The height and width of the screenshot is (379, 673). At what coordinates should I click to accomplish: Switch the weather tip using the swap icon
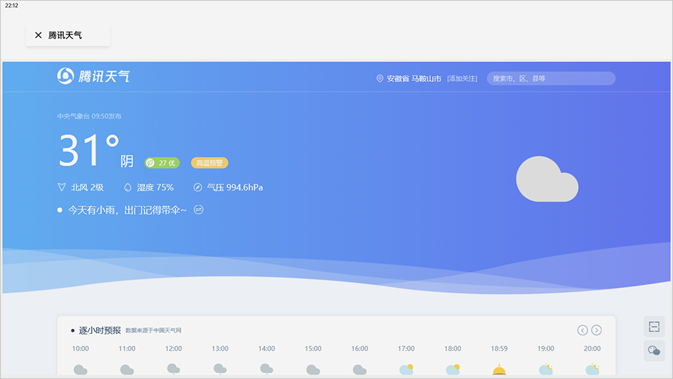pos(199,210)
